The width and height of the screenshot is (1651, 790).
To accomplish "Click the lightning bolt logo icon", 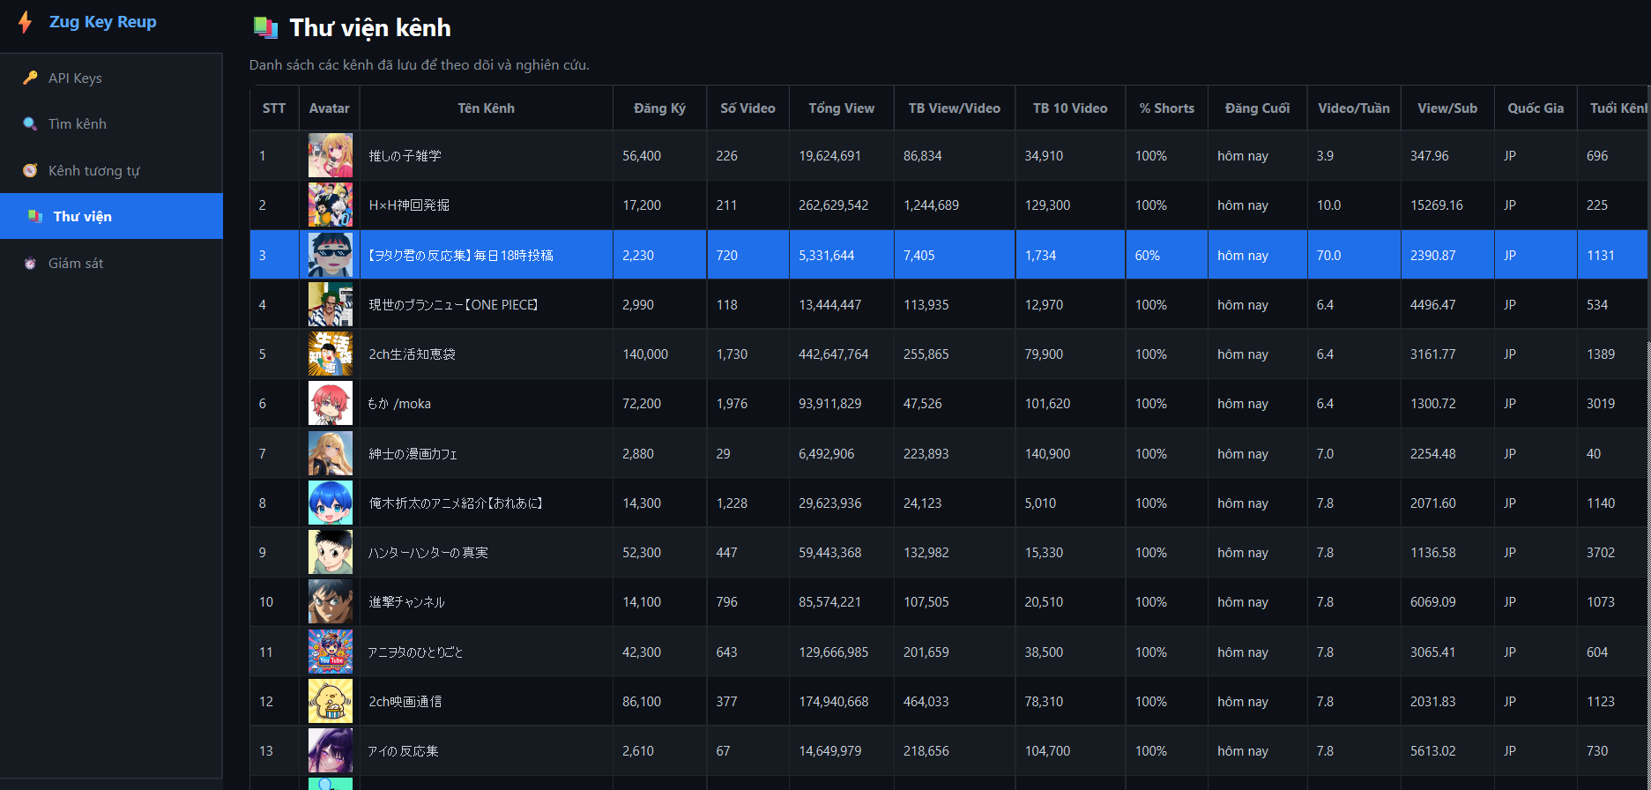I will [x=26, y=22].
